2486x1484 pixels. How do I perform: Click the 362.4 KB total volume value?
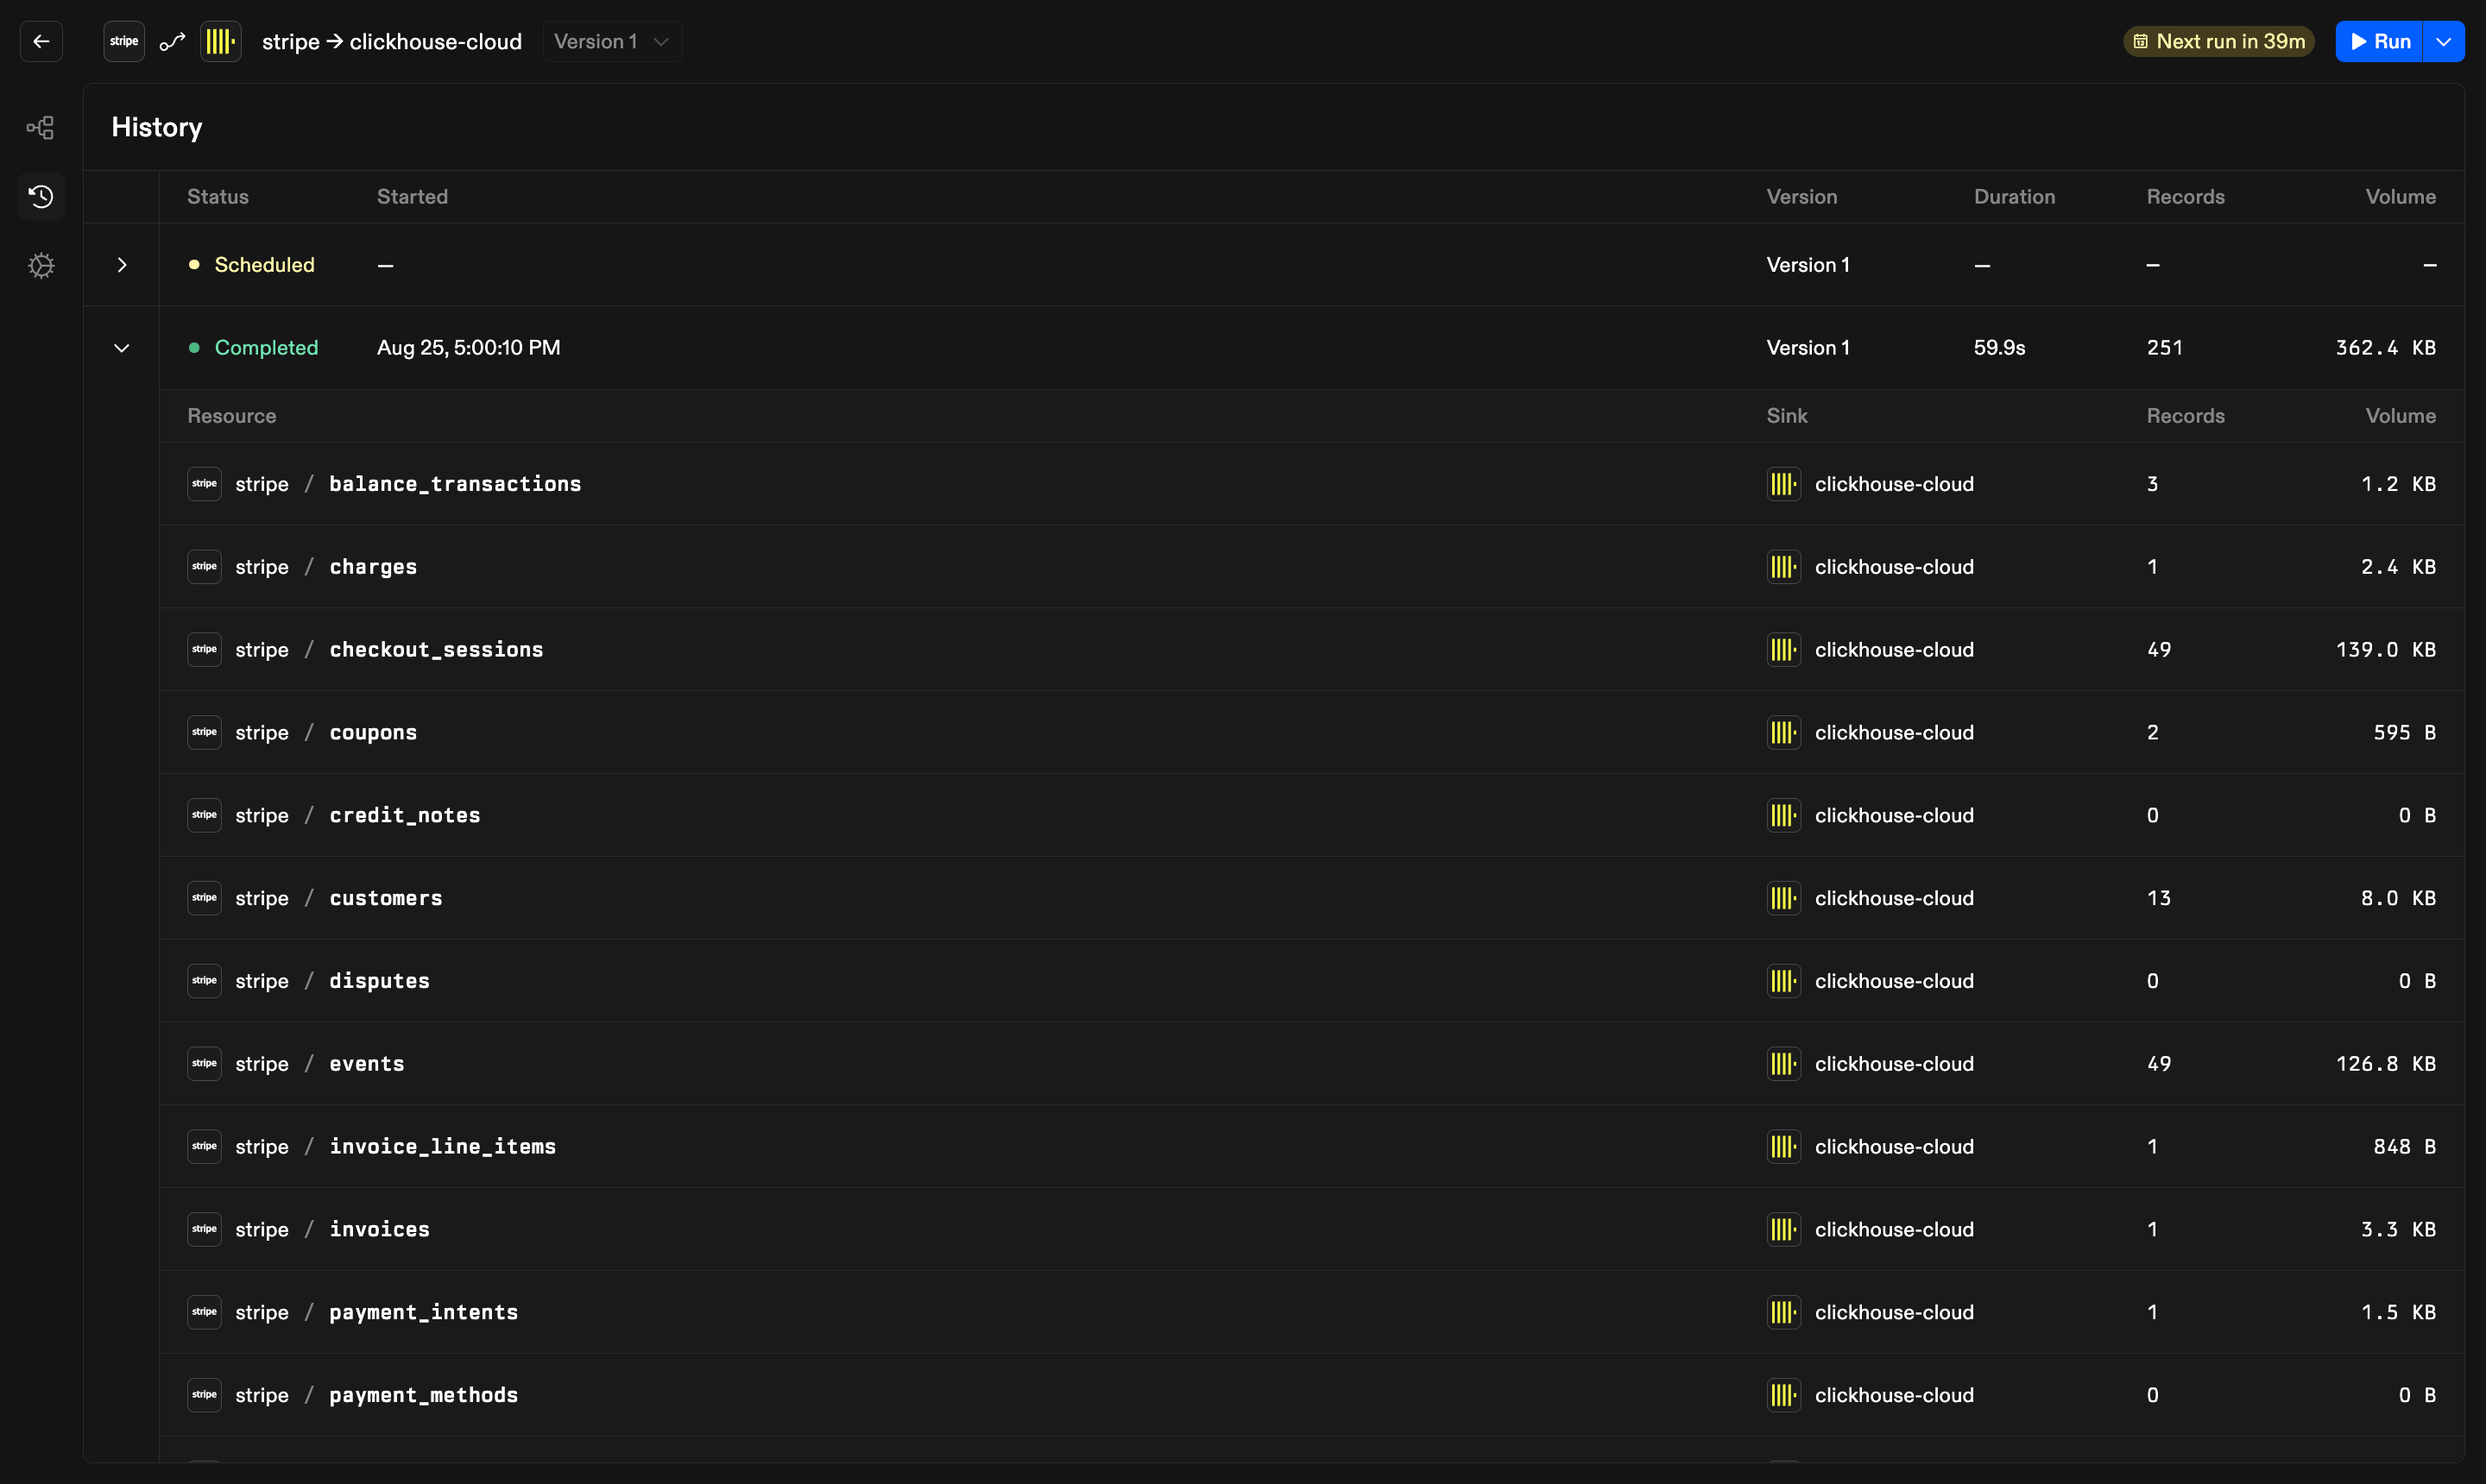(x=2386, y=348)
